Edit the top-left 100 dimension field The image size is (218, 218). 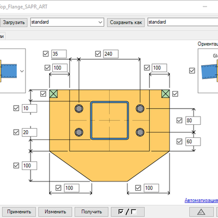60,68
